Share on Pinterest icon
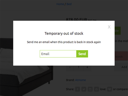Image resolution: width=128 pixels, height=96 pixels. pos(97,89)
